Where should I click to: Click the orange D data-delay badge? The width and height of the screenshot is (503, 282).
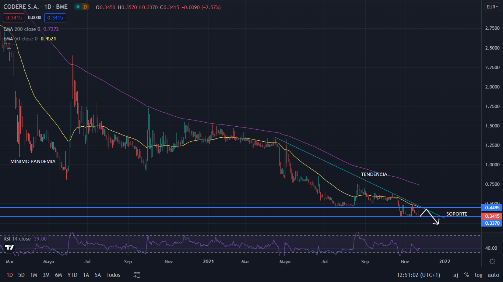(85, 7)
